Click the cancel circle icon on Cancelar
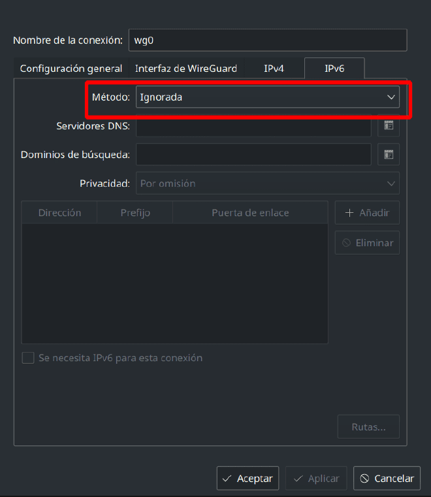Viewport: 431px width, 497px height. (364, 478)
